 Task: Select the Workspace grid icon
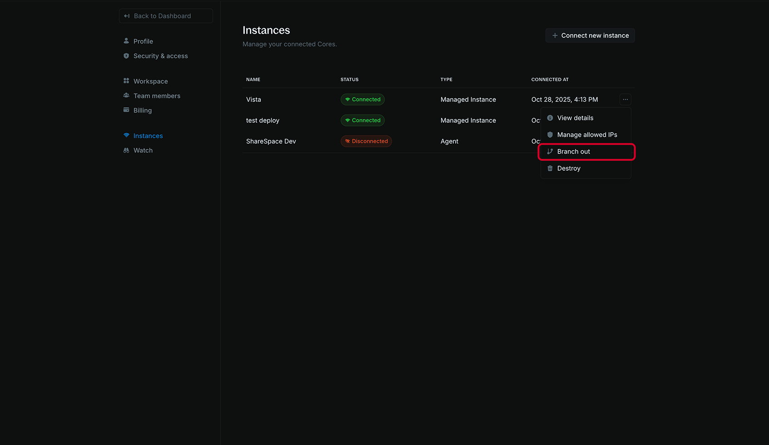pos(126,81)
